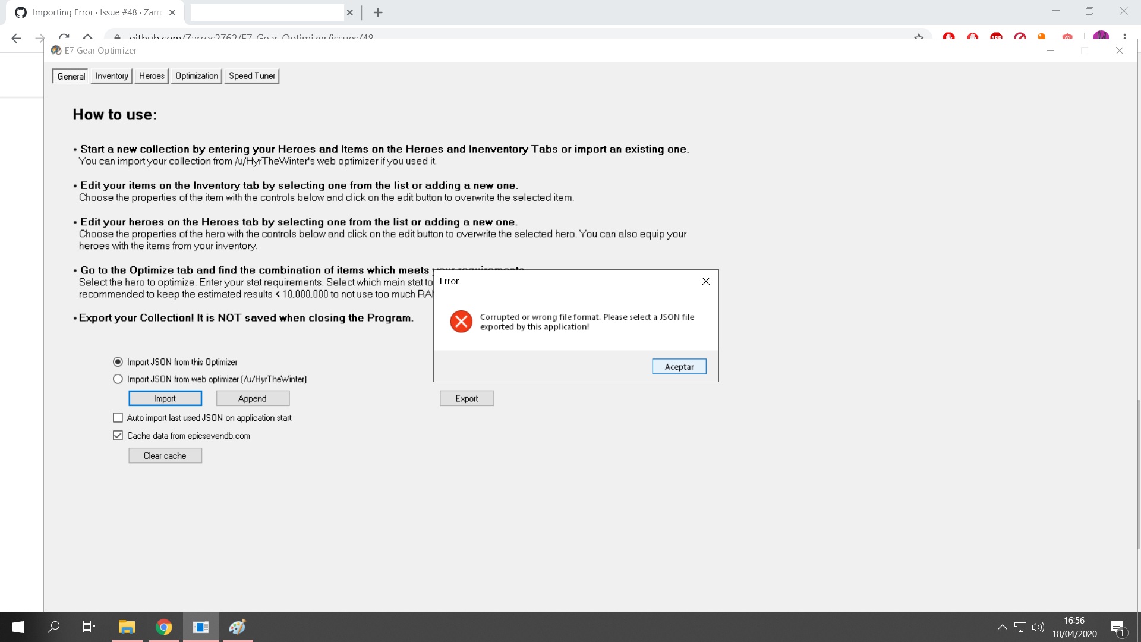Switch to the Inventory tab

pyautogui.click(x=111, y=76)
